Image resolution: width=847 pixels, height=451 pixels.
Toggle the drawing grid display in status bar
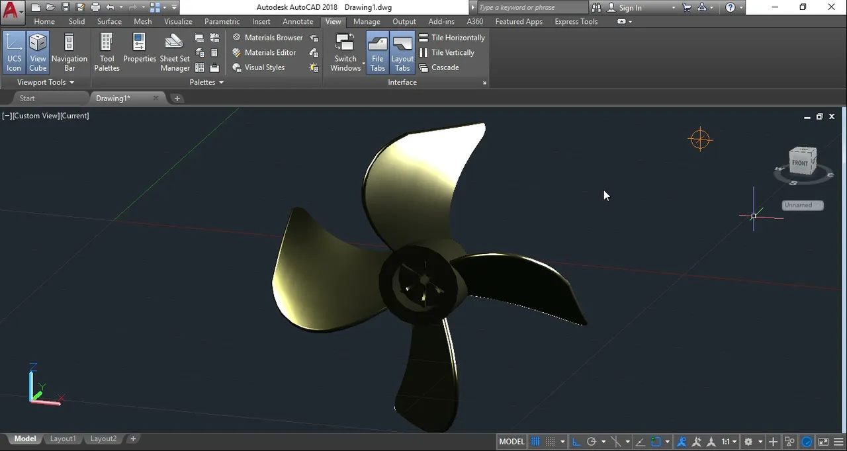click(x=535, y=442)
